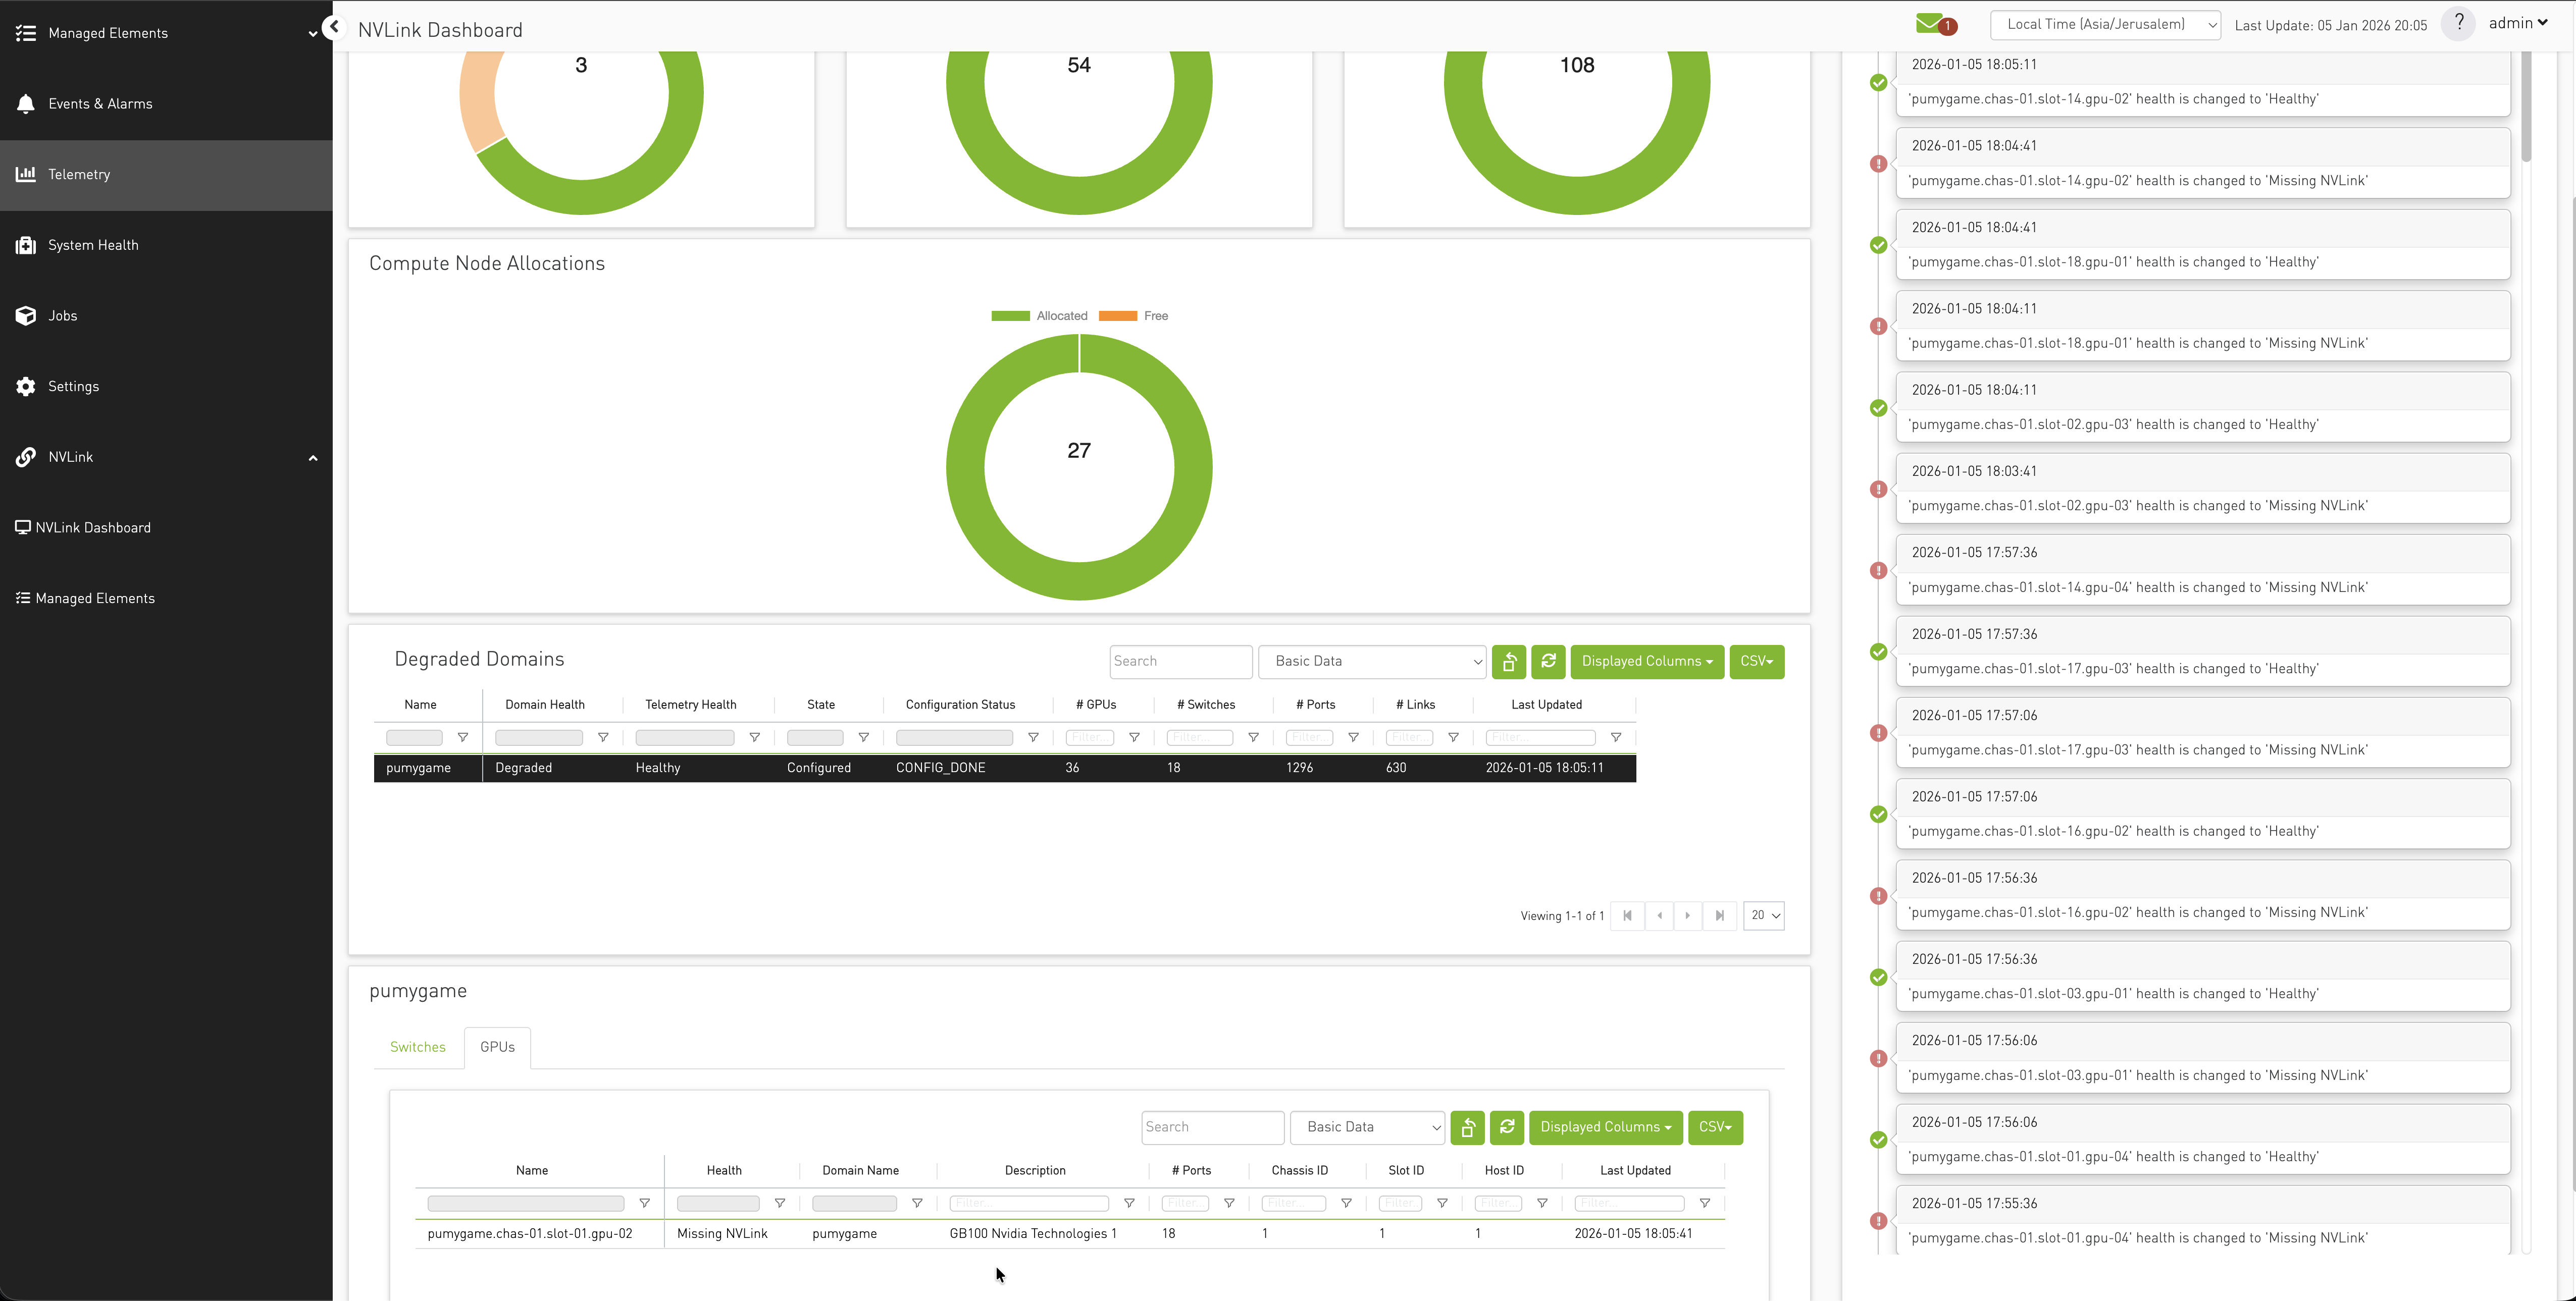Open the GPUs table CSV export dropdown
This screenshot has height=1301, width=2576.
pyautogui.click(x=1715, y=1127)
